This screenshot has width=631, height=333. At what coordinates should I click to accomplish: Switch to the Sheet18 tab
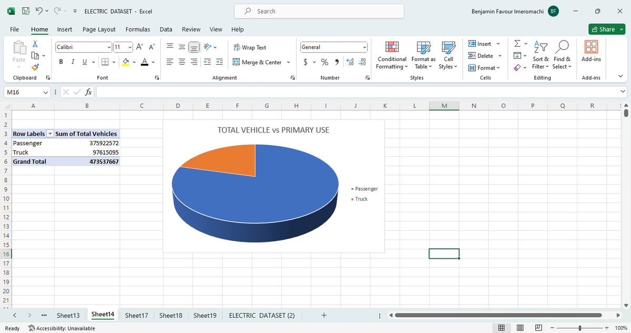171,315
